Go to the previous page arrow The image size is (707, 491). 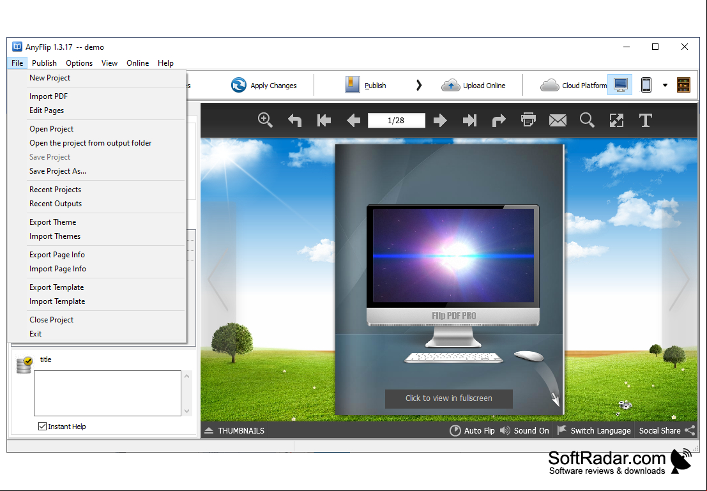[x=354, y=121]
